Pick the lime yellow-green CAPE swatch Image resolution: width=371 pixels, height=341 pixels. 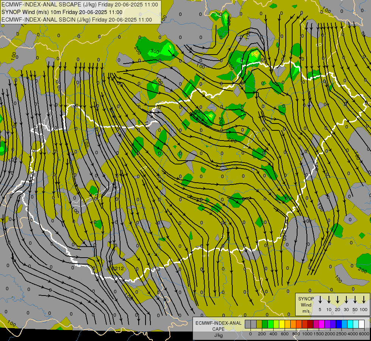tap(276, 324)
